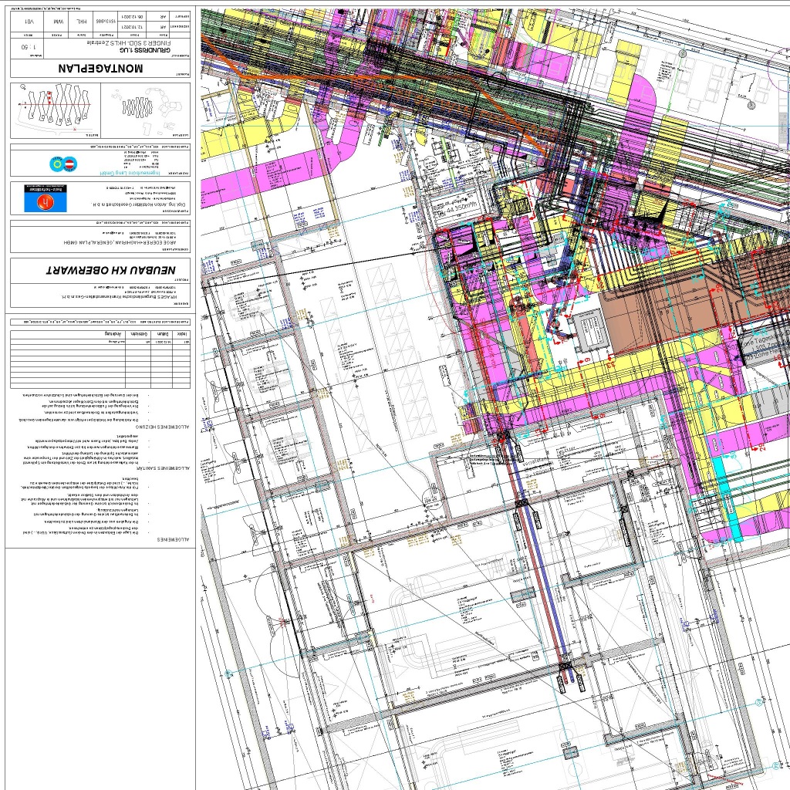The image size is (790, 790).
Task: Click the red heiz-hofstätter logo circle
Action: click(x=46, y=202)
